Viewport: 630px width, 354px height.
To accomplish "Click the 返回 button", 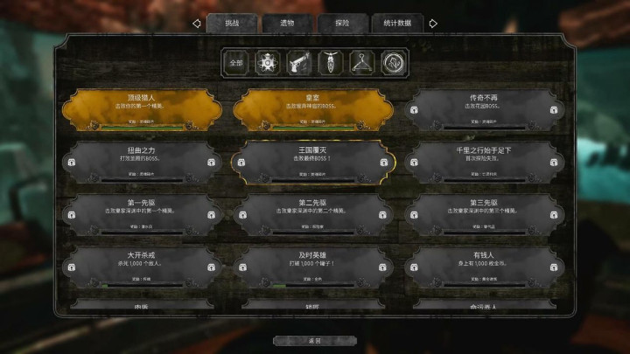I will (315, 341).
